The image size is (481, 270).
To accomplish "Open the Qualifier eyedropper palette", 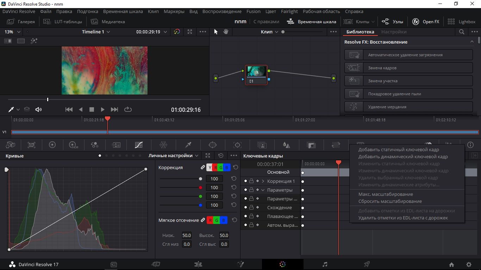I will tap(188, 145).
